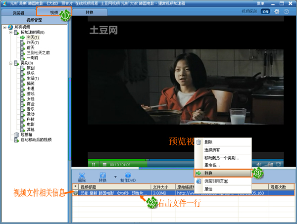This screenshot has height=224, width=297.
Task: Toggle the 视频探测 ON switch
Action: coord(265,11)
